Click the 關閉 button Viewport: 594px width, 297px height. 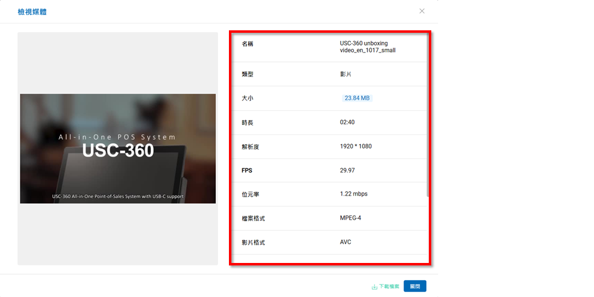coord(415,286)
